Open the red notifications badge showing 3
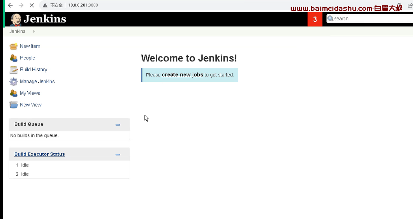This screenshot has height=219, width=413. point(315,19)
